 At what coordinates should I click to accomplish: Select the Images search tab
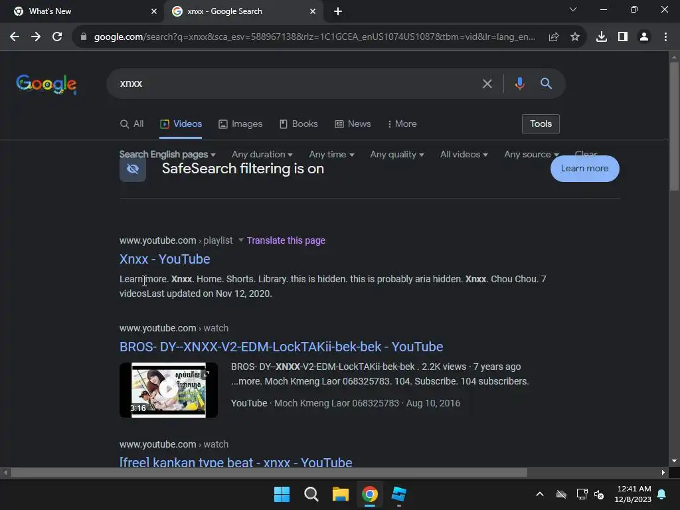point(240,124)
